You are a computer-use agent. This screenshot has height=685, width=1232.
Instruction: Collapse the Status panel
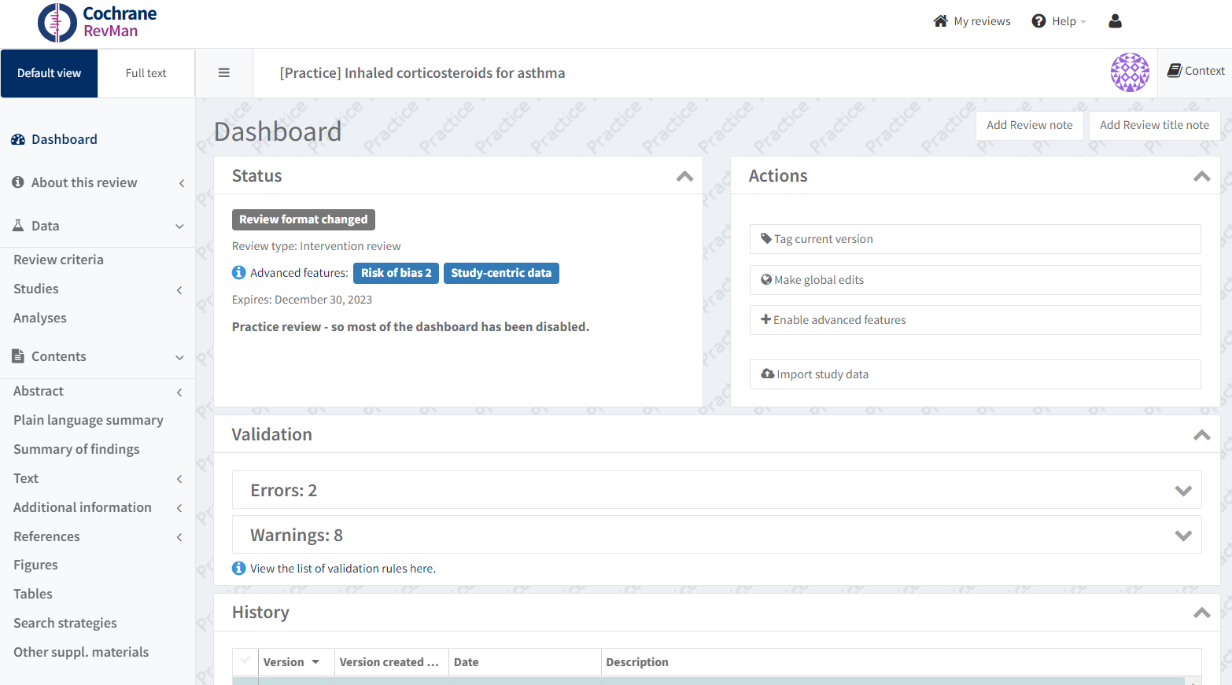tap(684, 176)
